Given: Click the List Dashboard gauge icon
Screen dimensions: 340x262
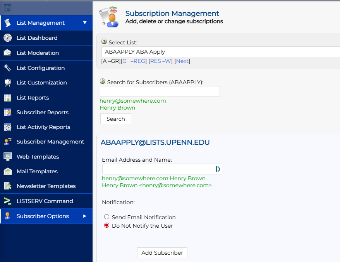Looking at the screenshot, I should [x=8, y=38].
